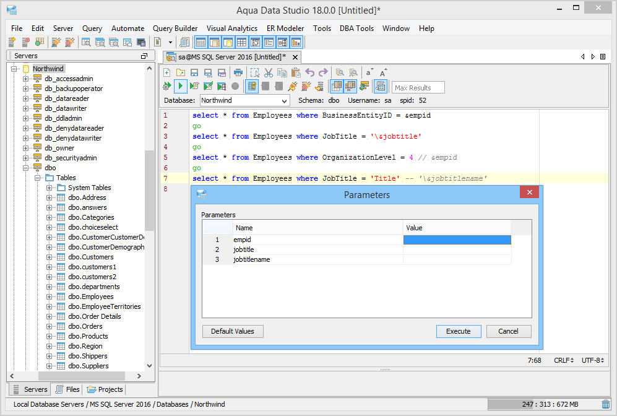Click the Value cell for jobtitle parameter
Viewport: 617px width, 416px height.
[457, 249]
